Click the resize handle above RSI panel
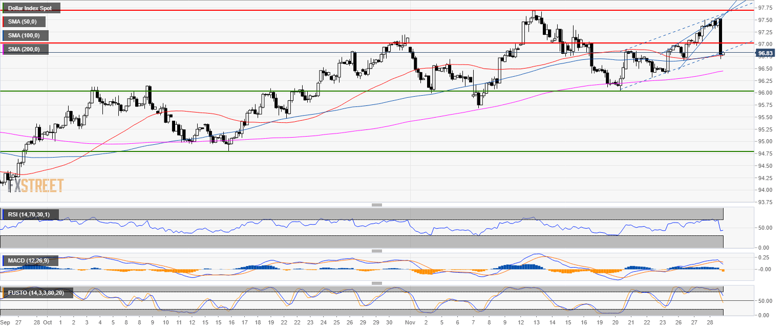The width and height of the screenshot is (784, 329). point(377,205)
